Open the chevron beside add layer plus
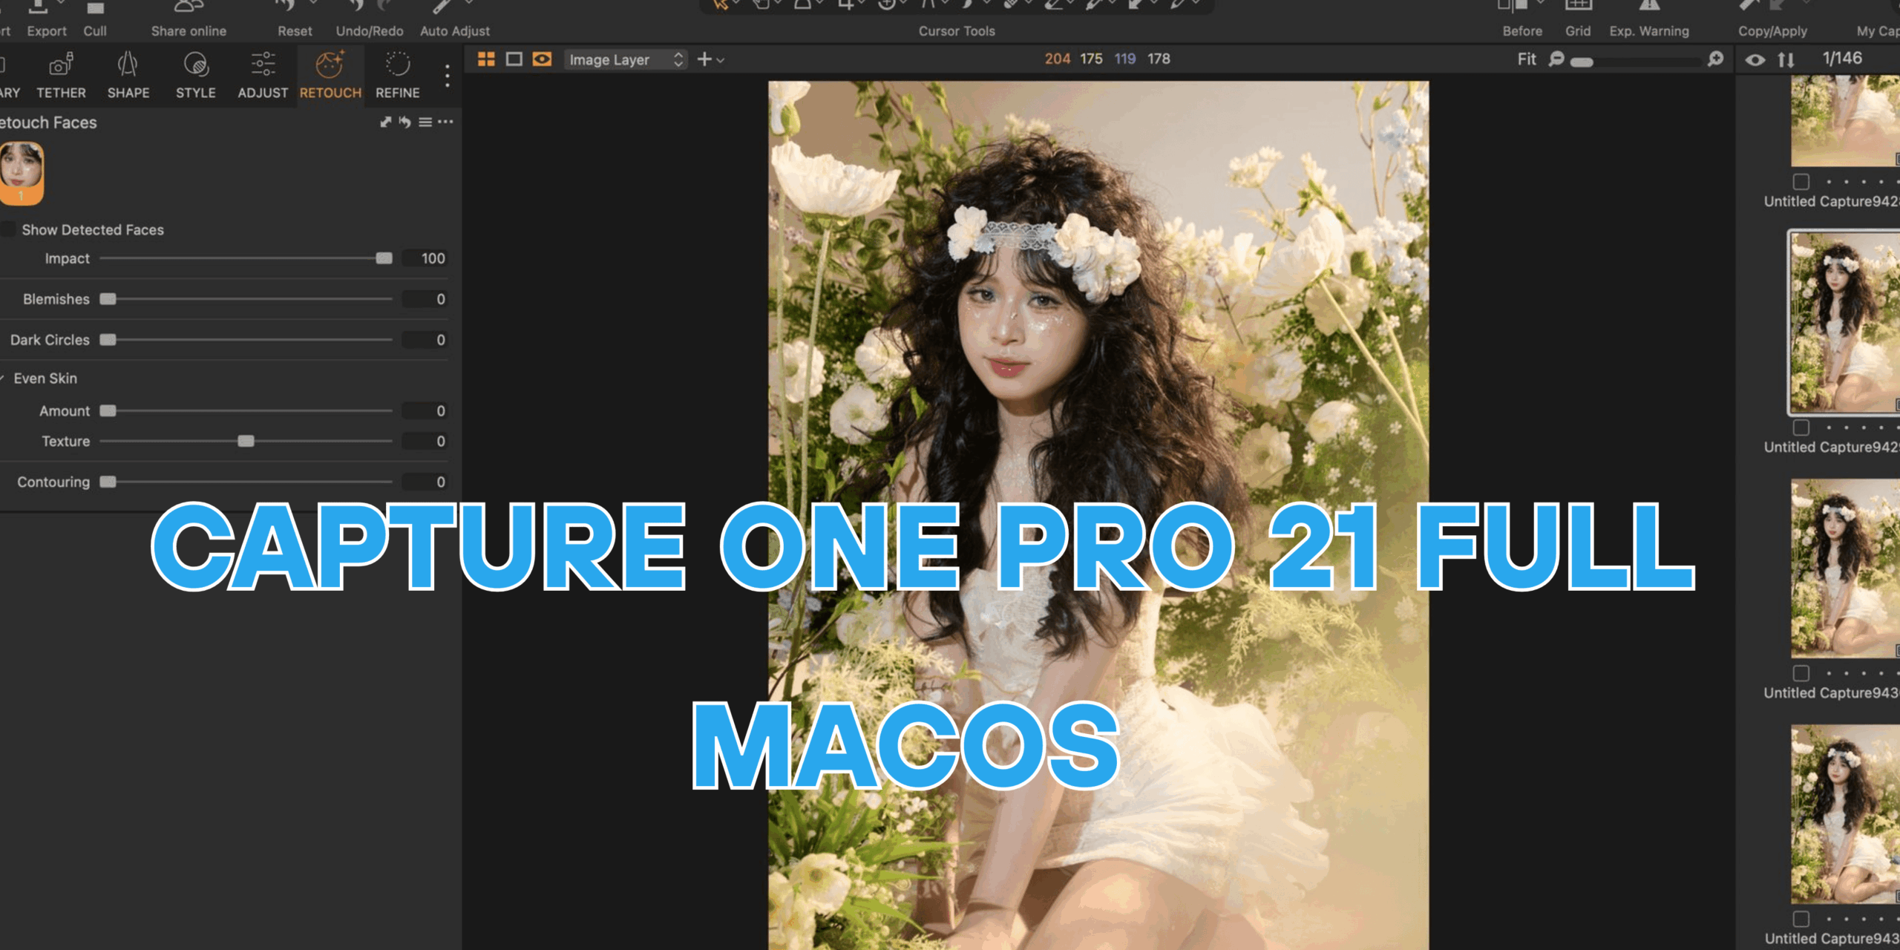Screen dimensions: 1900x950 720,60
